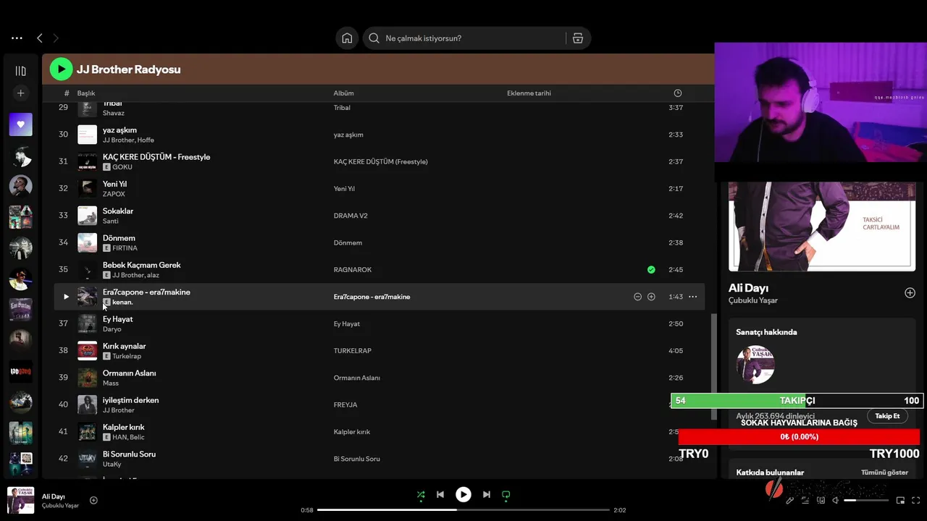927x521 pixels.
Task: Sort by Albüm column header
Action: click(x=343, y=93)
